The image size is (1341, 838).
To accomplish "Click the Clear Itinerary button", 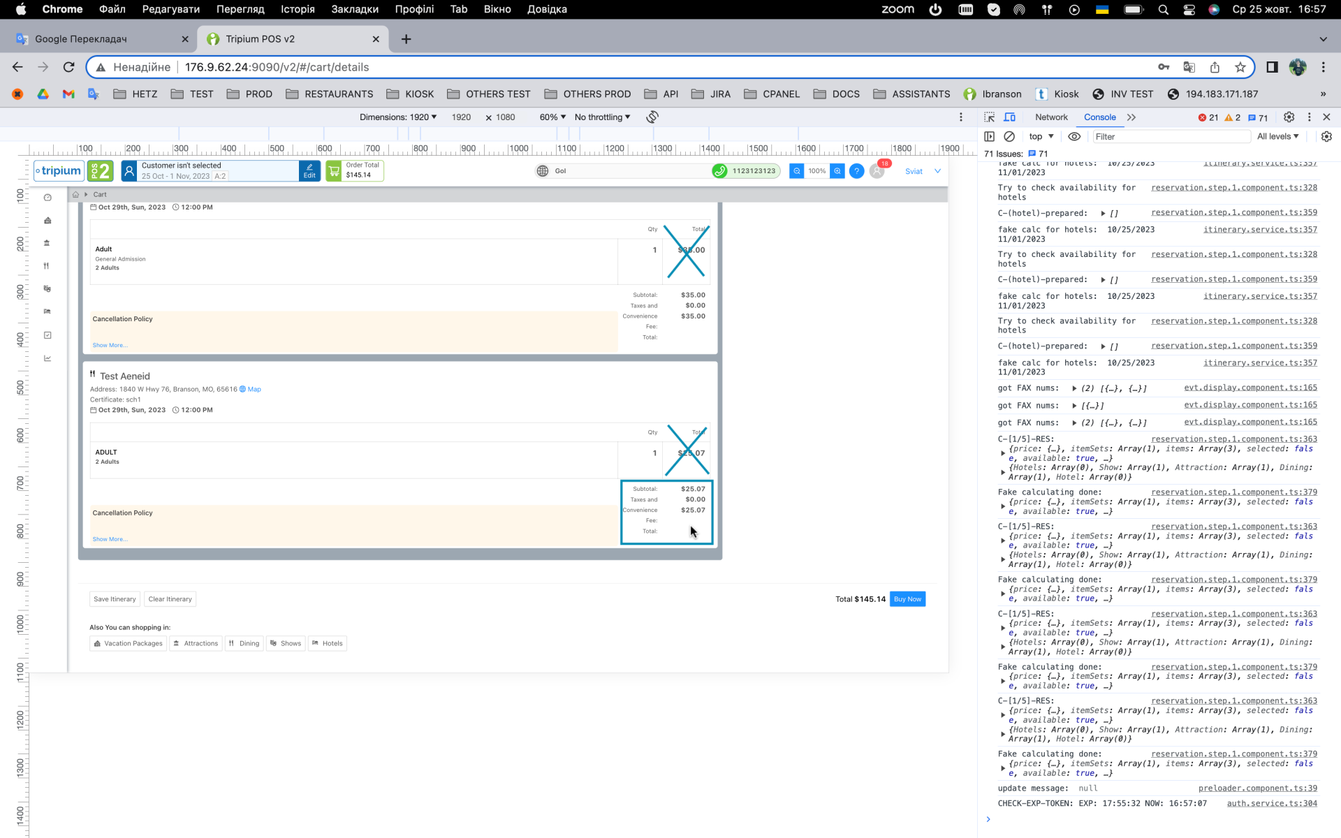I will tap(170, 599).
